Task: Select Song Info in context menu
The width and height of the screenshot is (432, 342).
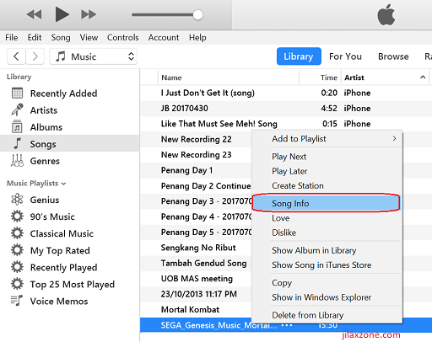Action: point(326,203)
